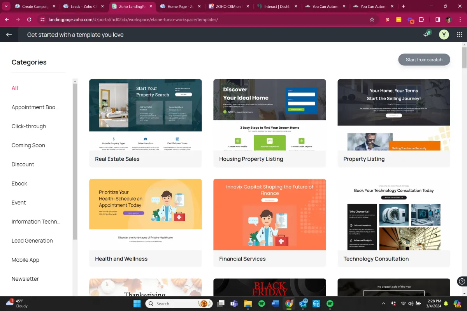Screen dimensions: 467x311
Task: Open the Zoho apps grid launcher
Action: coord(460,35)
